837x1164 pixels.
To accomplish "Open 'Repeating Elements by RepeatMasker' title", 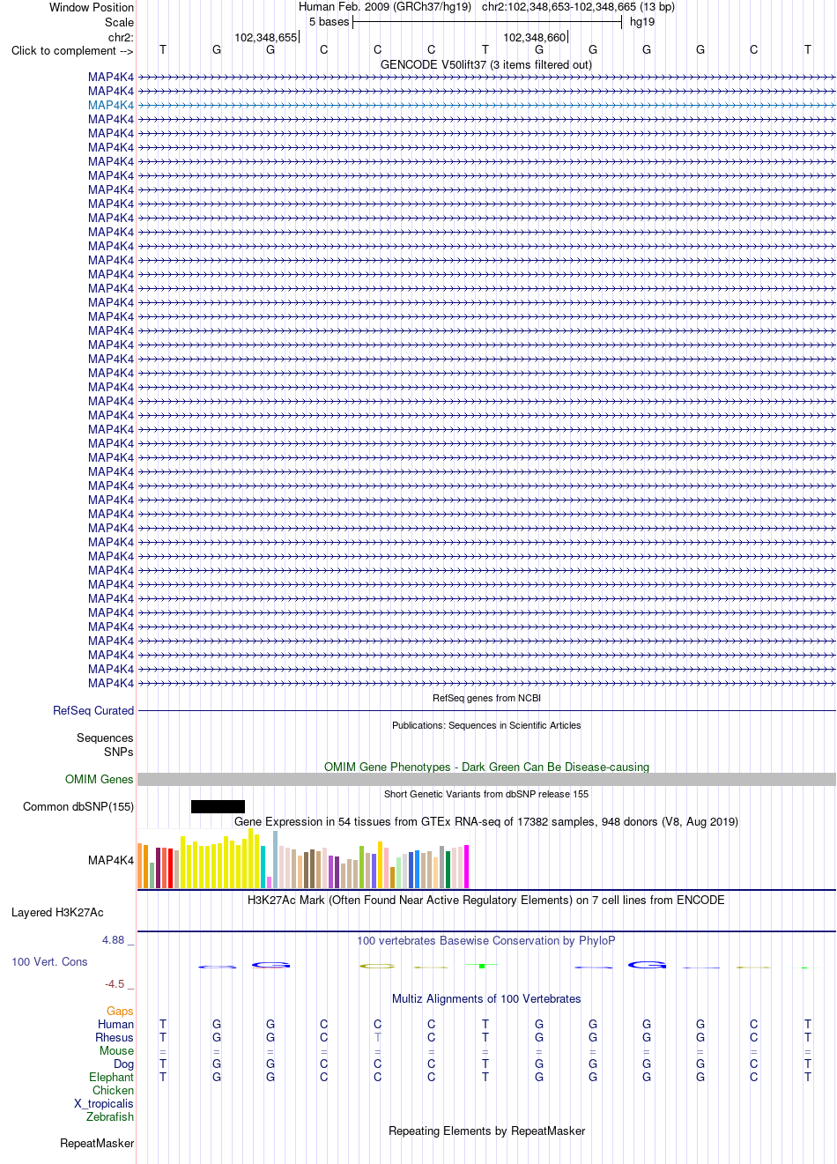I will pos(486,1131).
